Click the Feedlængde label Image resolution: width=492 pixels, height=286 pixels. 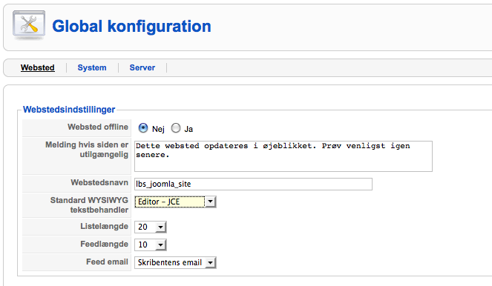(104, 244)
